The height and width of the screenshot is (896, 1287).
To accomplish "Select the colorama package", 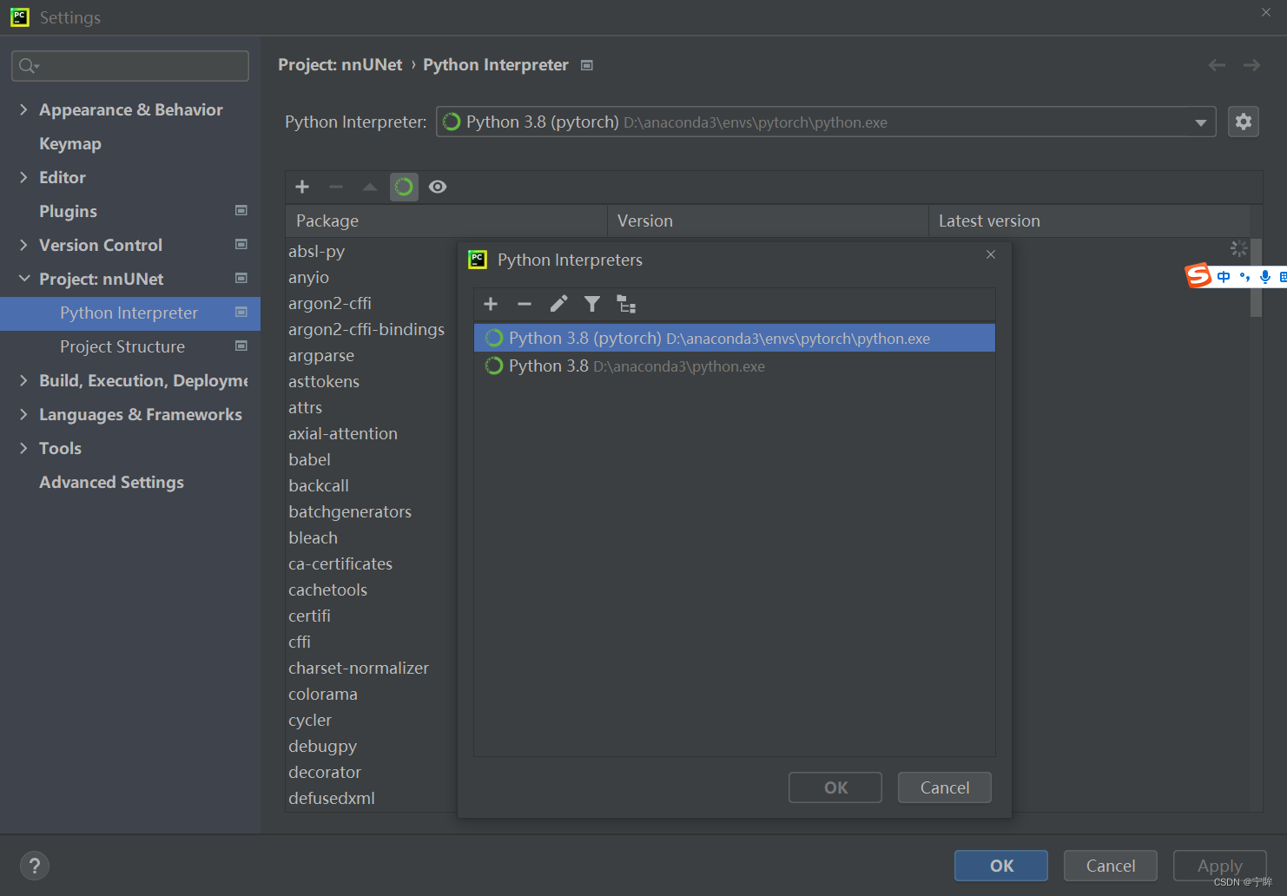I will (323, 694).
